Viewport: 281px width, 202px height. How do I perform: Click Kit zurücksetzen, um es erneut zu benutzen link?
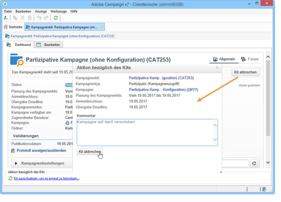point(46,178)
